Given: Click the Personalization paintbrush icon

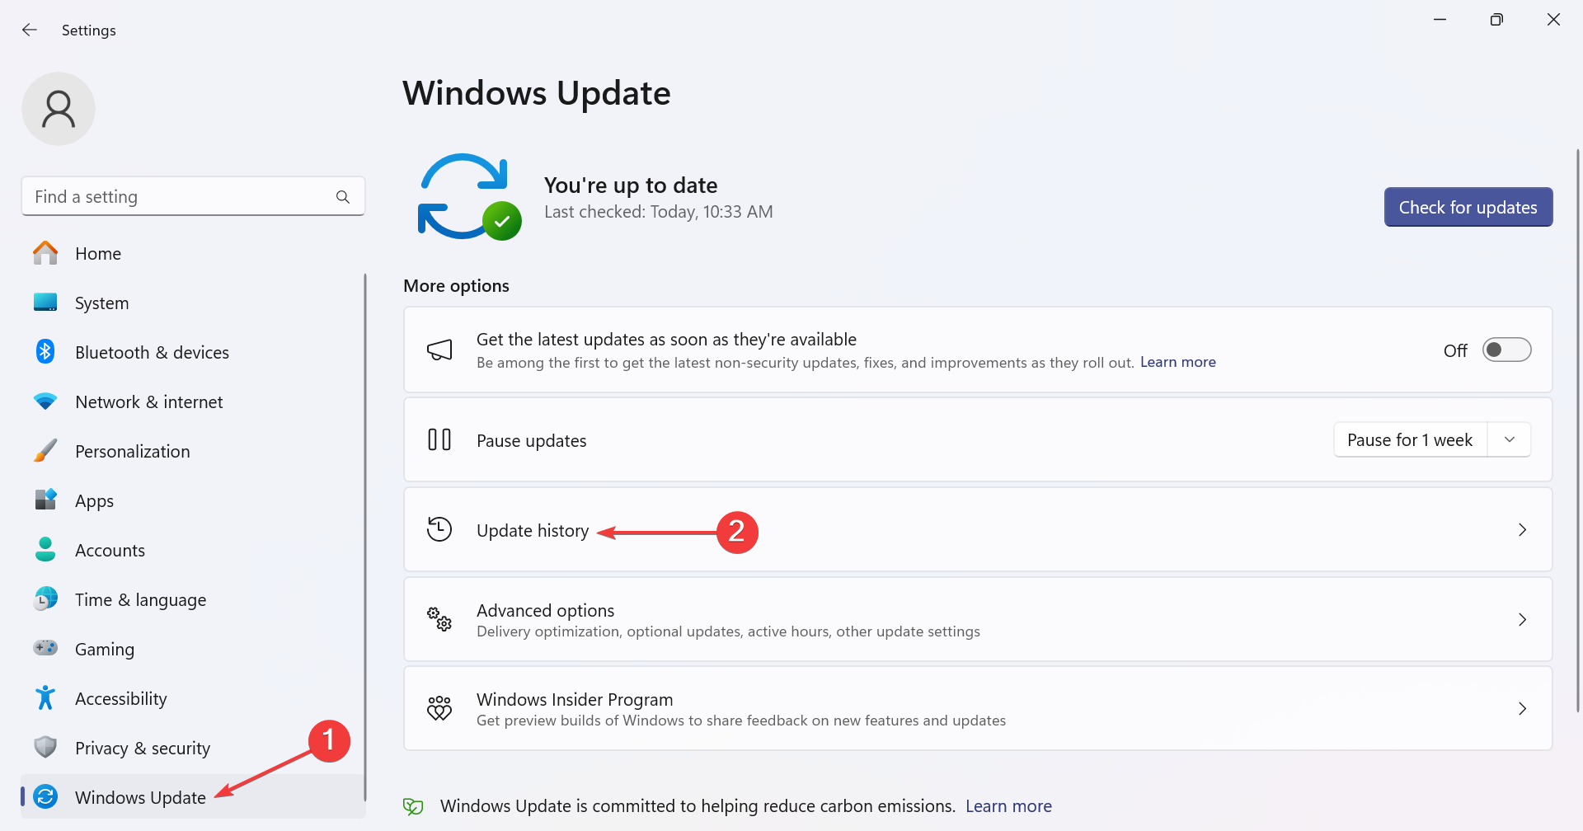Looking at the screenshot, I should 45,451.
